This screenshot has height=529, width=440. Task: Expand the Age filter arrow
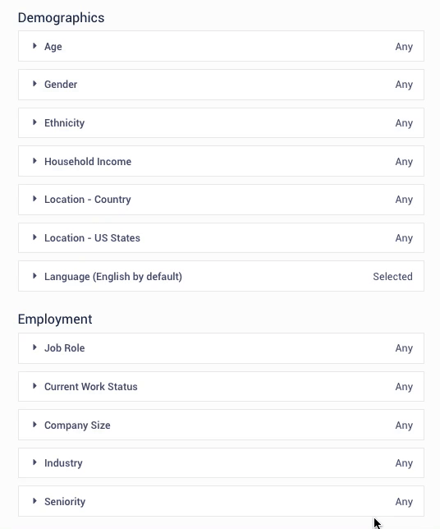34,46
